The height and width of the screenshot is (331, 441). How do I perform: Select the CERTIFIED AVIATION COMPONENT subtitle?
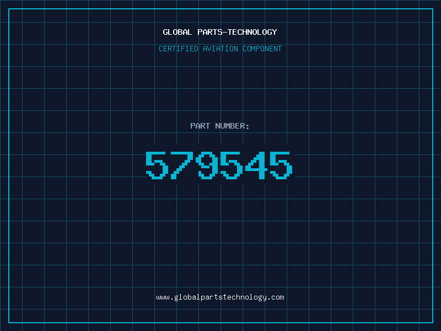220,49
